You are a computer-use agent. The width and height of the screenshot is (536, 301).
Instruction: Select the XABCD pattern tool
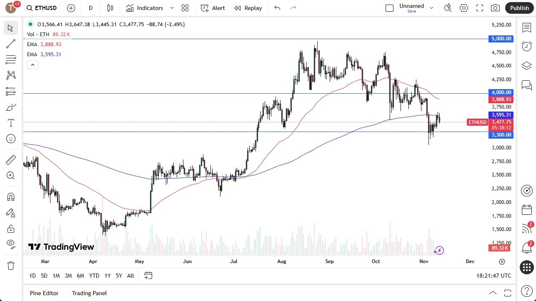10,75
